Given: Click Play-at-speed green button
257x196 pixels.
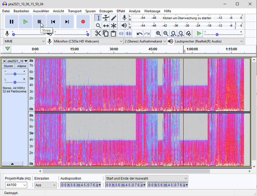Looking at the screenshot, I should (x=199, y=34).
